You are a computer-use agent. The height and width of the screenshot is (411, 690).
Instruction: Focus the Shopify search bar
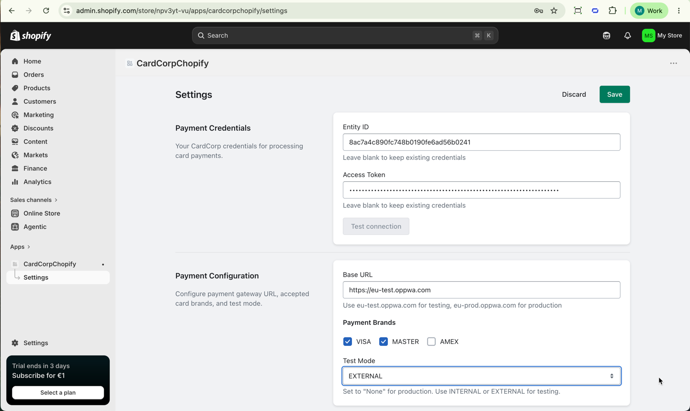pyautogui.click(x=345, y=35)
